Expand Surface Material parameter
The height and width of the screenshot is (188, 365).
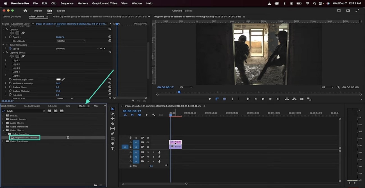(x=6, y=91)
